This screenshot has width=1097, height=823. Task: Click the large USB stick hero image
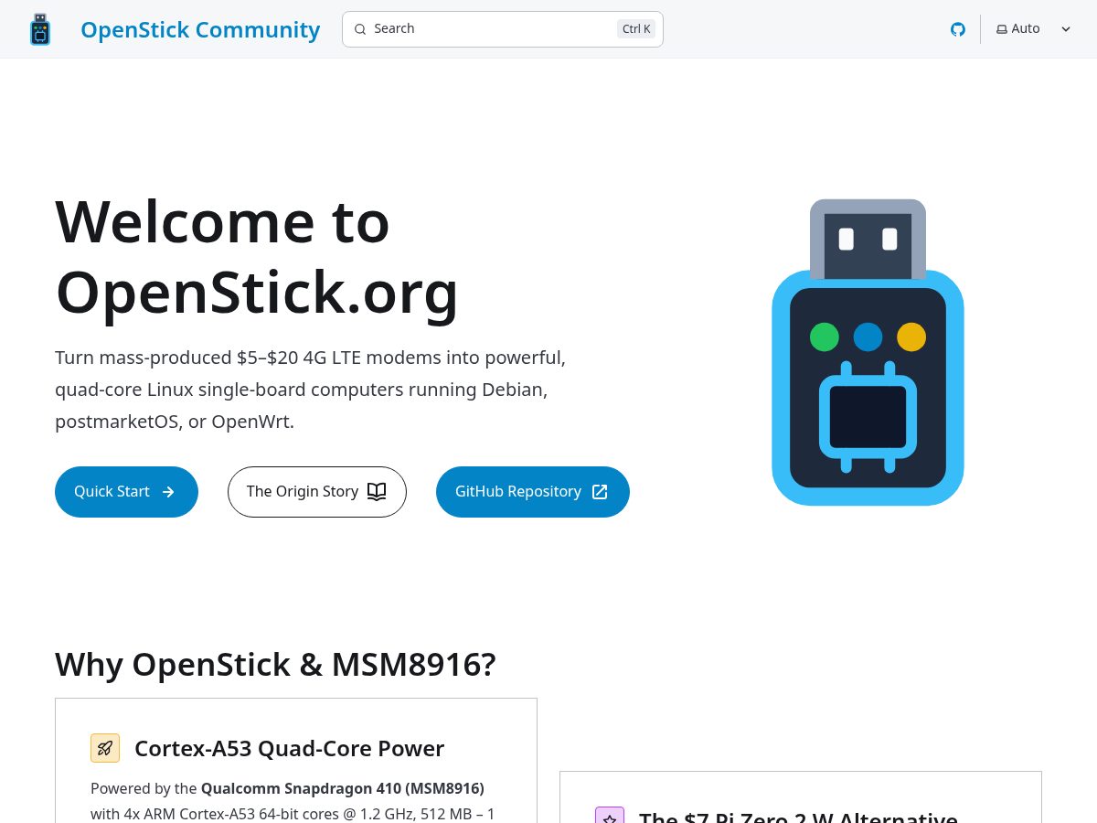pos(868,352)
